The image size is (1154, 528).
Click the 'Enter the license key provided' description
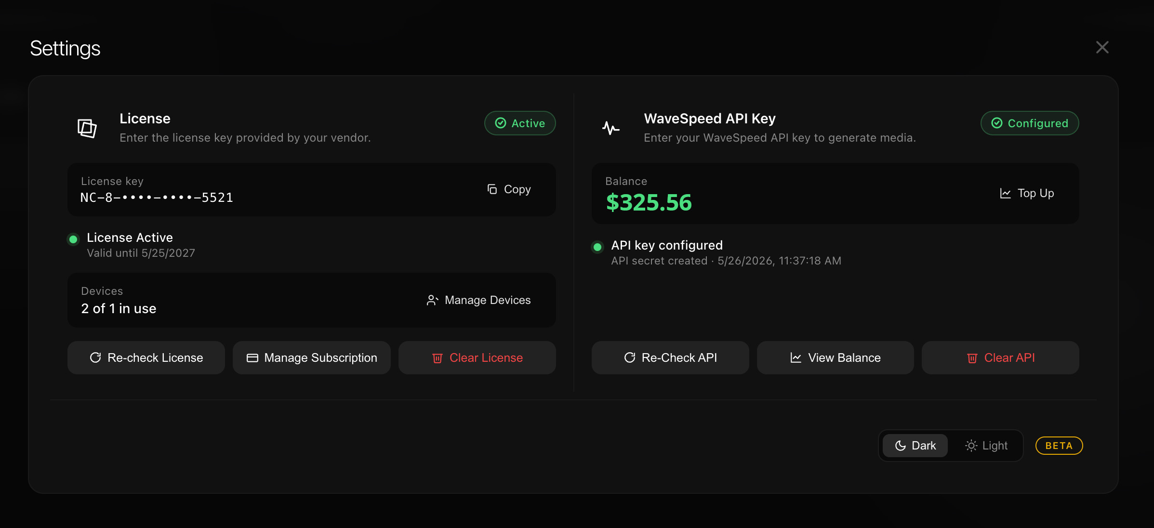click(245, 138)
